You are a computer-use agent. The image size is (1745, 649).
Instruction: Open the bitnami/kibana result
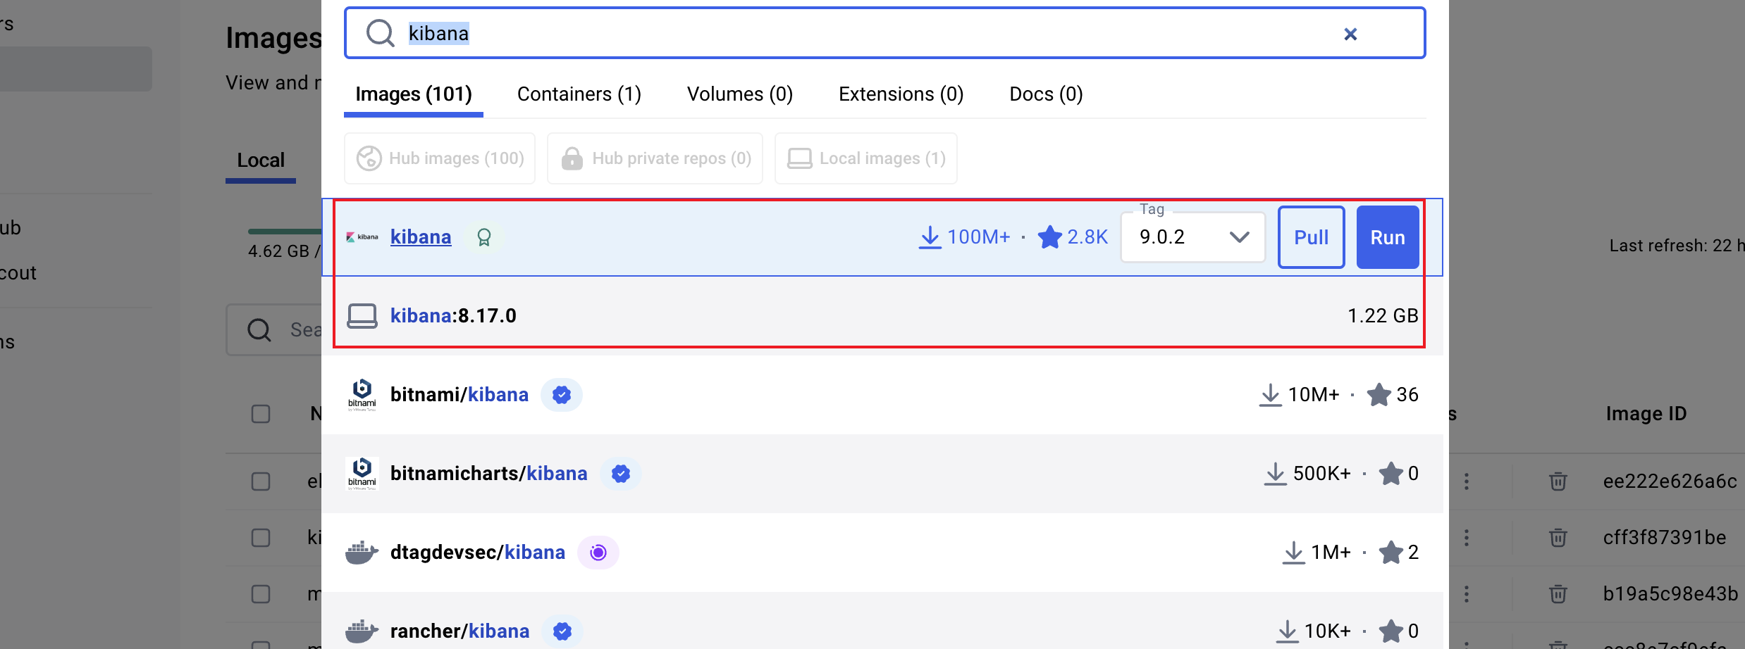(x=460, y=394)
